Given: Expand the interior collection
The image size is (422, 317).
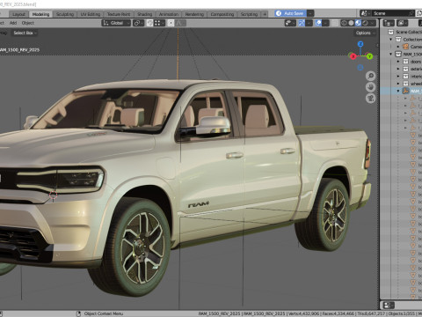Looking at the screenshot, I should coord(398,77).
